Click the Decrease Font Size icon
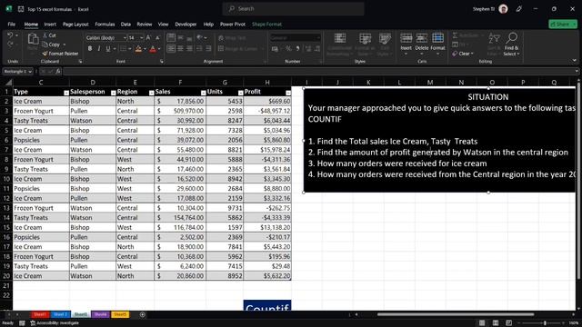 pos(157,38)
